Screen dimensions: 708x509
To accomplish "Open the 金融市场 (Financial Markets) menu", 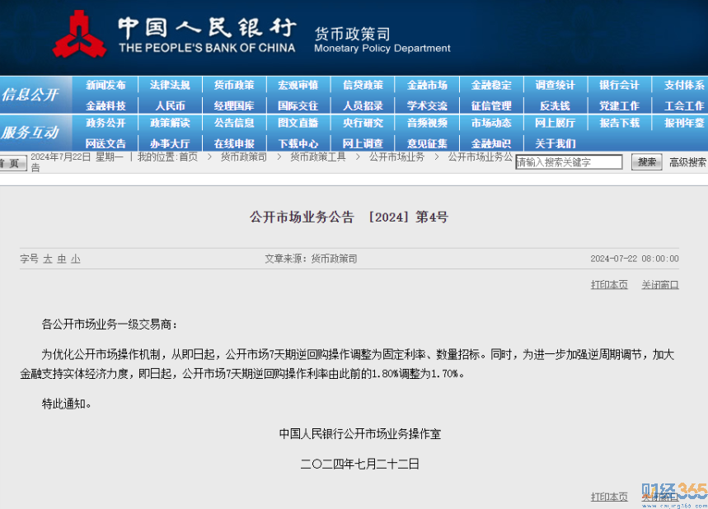I will click(427, 85).
